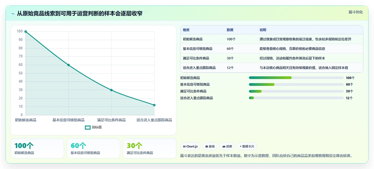Click the 100个 cell in the table

231,39
